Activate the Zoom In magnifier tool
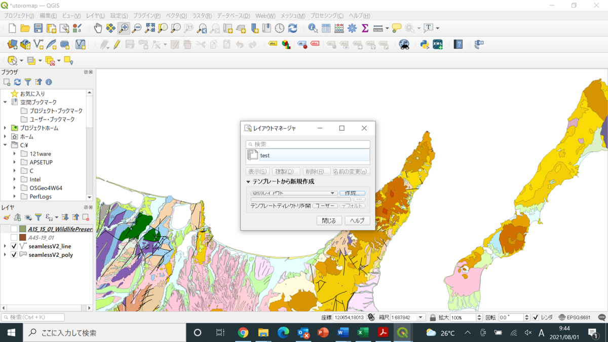Image resolution: width=608 pixels, height=342 pixels. (124, 28)
